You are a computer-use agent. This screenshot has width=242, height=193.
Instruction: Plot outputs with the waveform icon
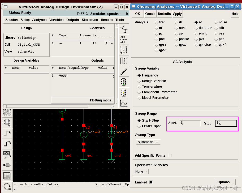(x=124, y=103)
